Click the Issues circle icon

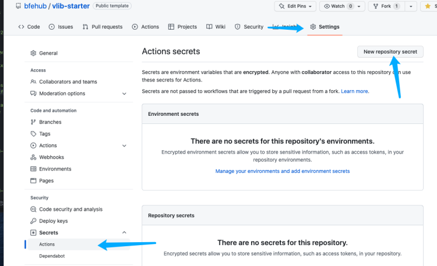[x=51, y=27]
